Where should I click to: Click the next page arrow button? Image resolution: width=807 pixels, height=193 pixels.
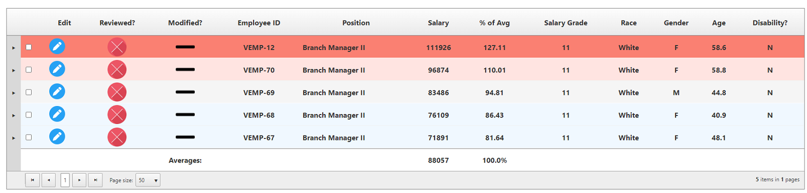[79, 180]
